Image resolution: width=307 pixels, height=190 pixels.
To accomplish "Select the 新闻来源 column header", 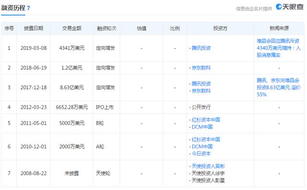I will tap(279, 28).
